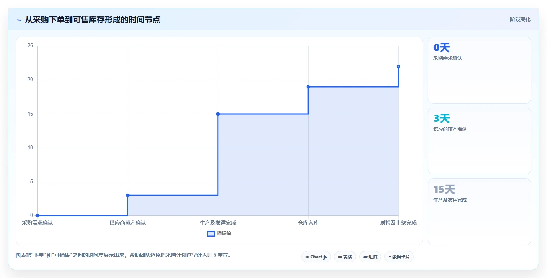Viewport: 547px width, 278px height.
Task: Click the chart description text below the chart
Action: tap(123, 255)
